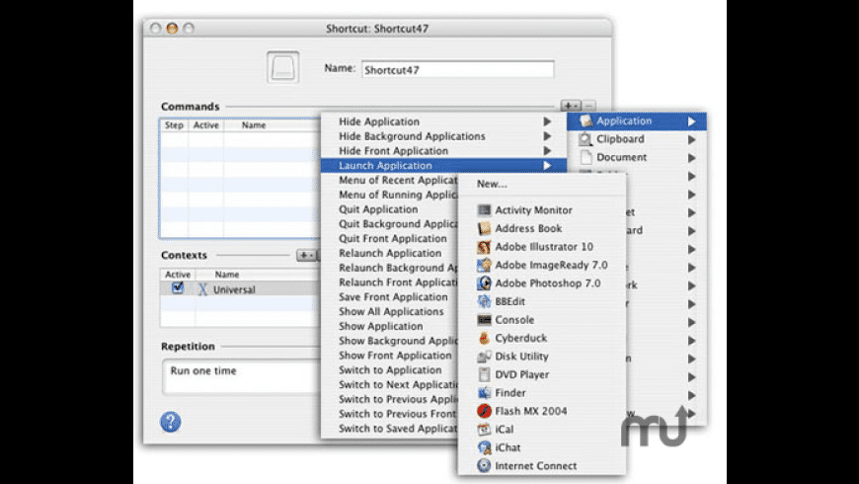
Task: Click the Adobe Photoshop 7.0 icon
Action: click(x=484, y=283)
